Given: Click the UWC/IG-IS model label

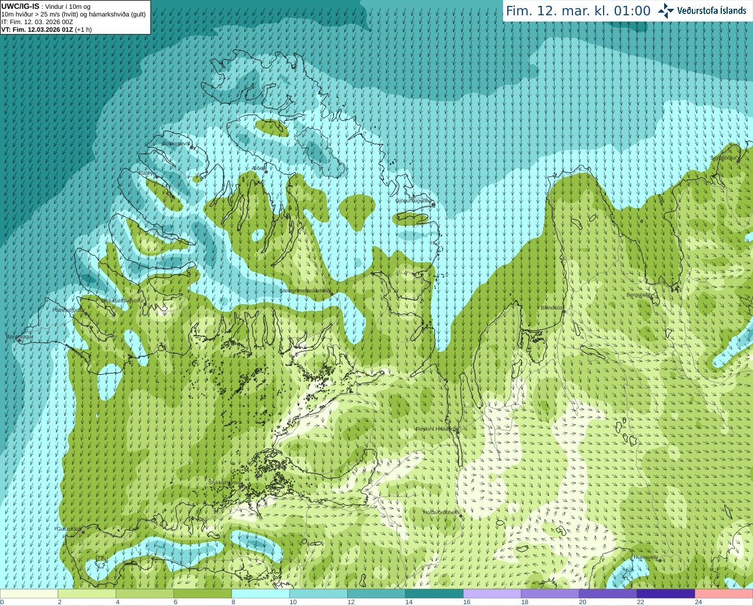Looking at the screenshot, I should coord(20,6).
